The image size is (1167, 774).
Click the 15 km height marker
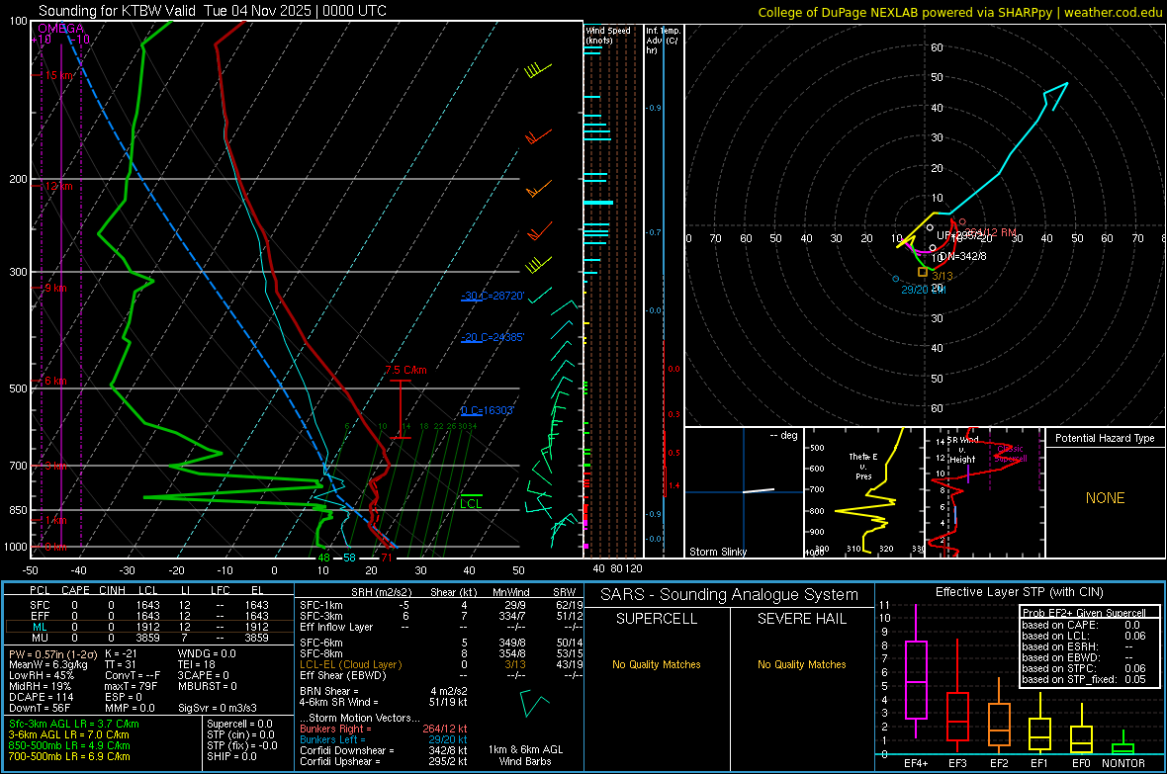[58, 75]
